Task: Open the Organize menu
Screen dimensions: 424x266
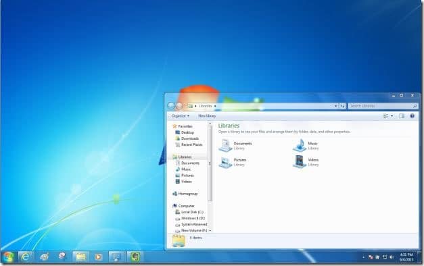Action: pos(181,116)
